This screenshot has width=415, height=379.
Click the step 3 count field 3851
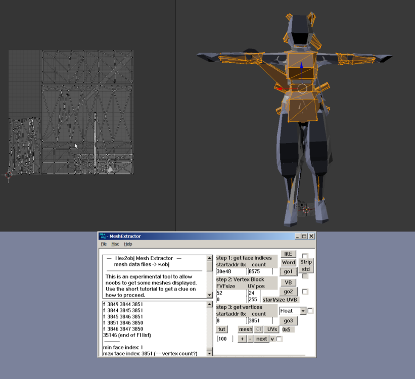coord(260,321)
